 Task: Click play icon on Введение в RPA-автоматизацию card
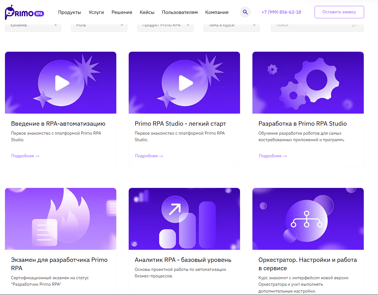[x=62, y=83]
